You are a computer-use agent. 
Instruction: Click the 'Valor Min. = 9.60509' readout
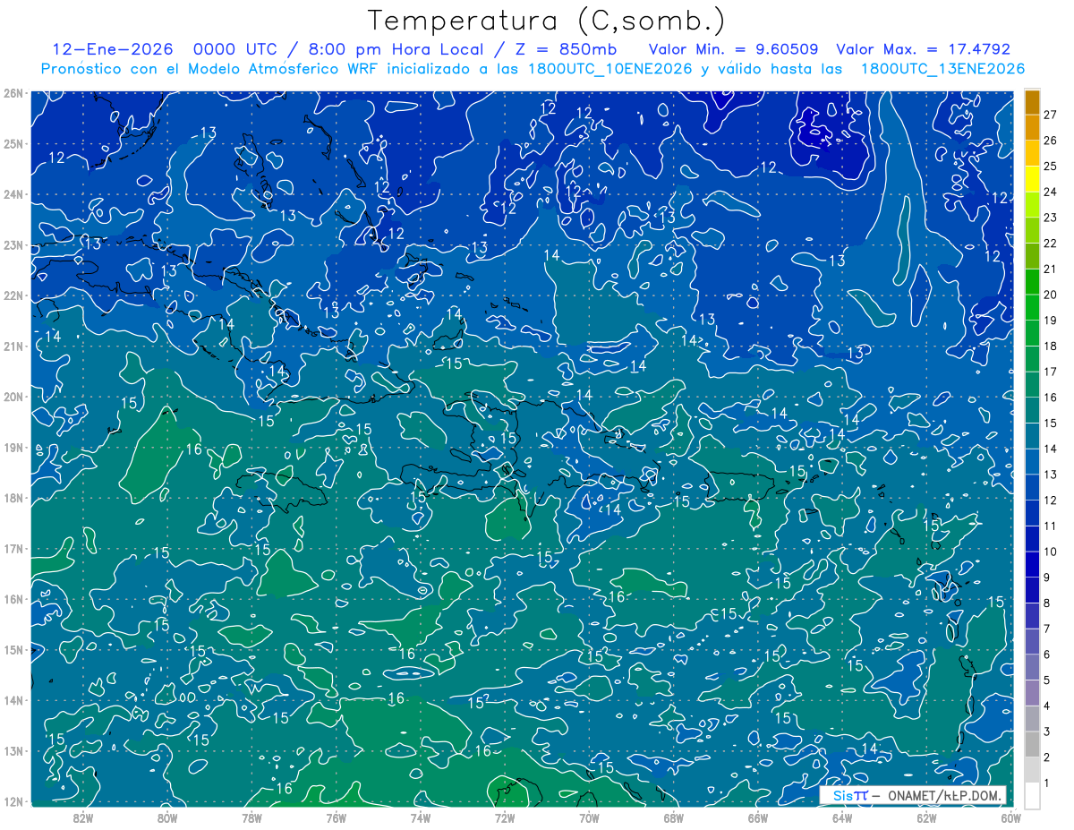click(732, 49)
